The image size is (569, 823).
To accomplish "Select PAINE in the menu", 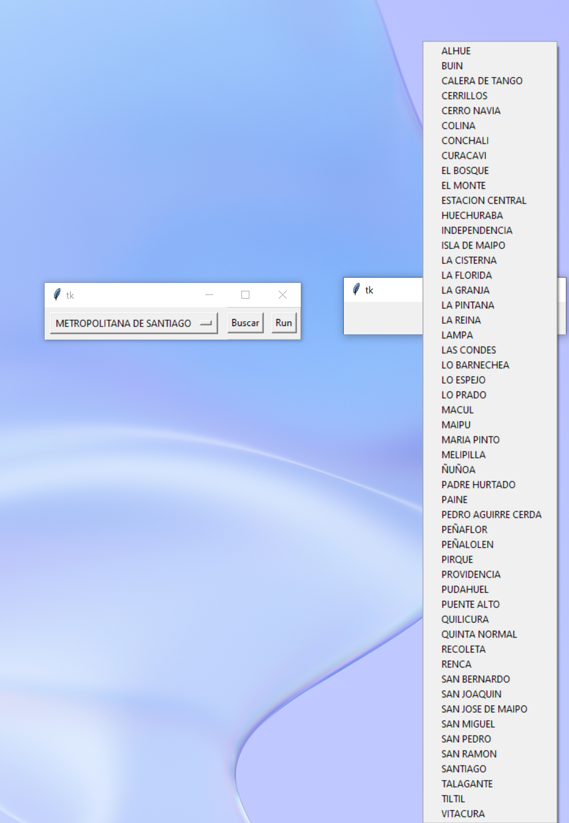I will pos(490,500).
